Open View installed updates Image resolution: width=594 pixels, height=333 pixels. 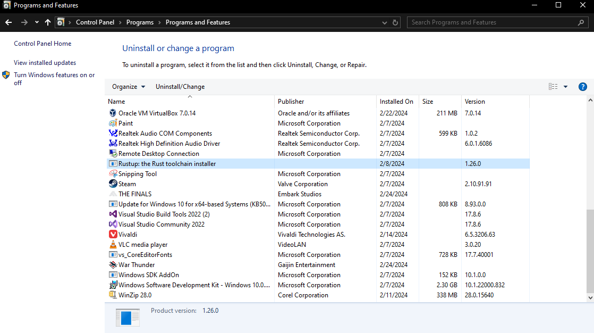pyautogui.click(x=45, y=62)
